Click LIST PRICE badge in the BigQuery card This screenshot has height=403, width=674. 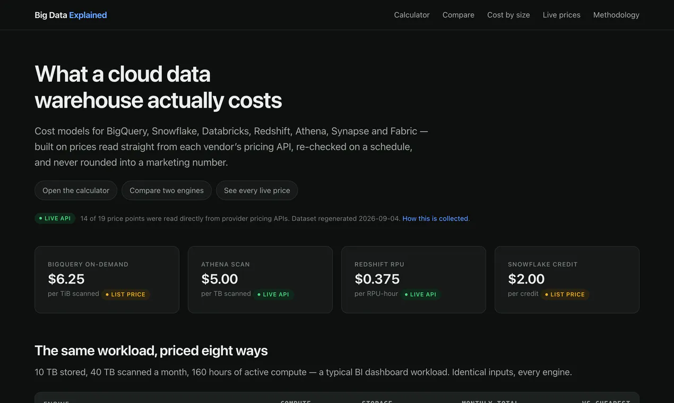125,294
